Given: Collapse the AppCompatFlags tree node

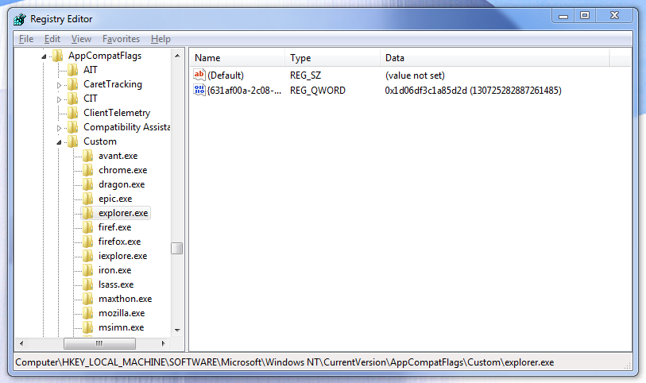Looking at the screenshot, I should click(44, 56).
